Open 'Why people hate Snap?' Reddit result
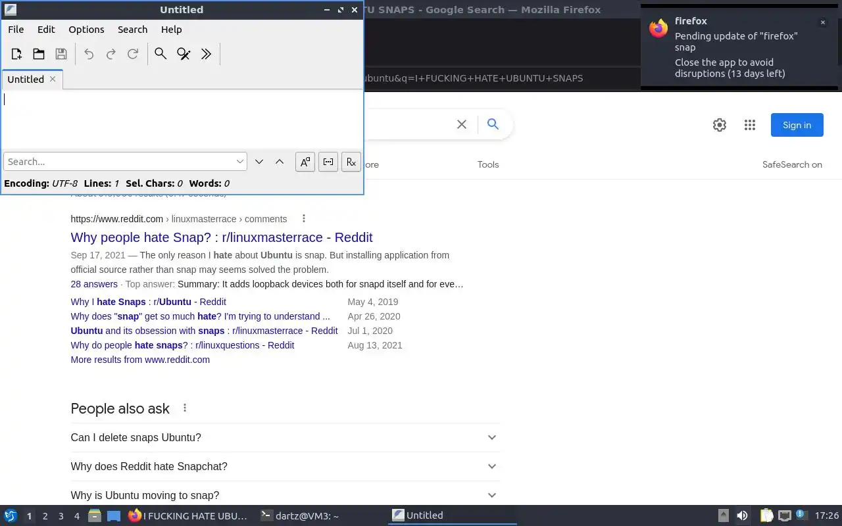This screenshot has height=526, width=842. tap(222, 237)
